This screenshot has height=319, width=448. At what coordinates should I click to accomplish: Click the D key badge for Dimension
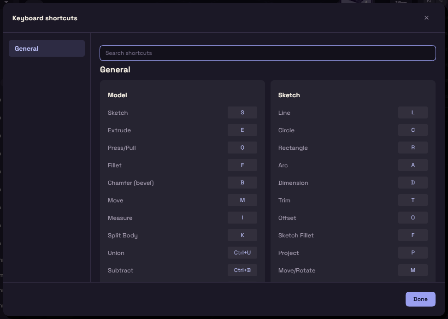click(413, 183)
